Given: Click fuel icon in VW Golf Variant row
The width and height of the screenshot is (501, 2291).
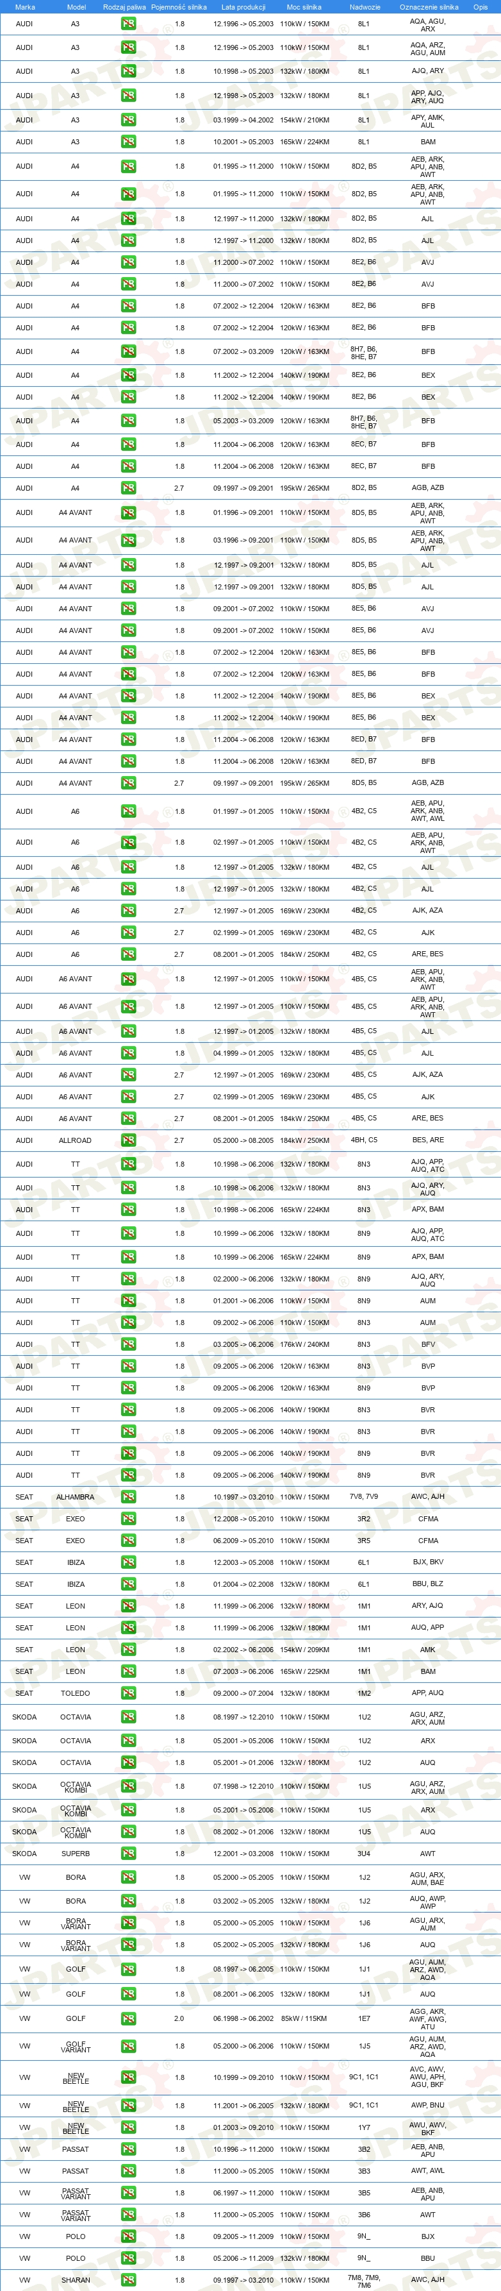Looking at the screenshot, I should [x=129, y=2047].
